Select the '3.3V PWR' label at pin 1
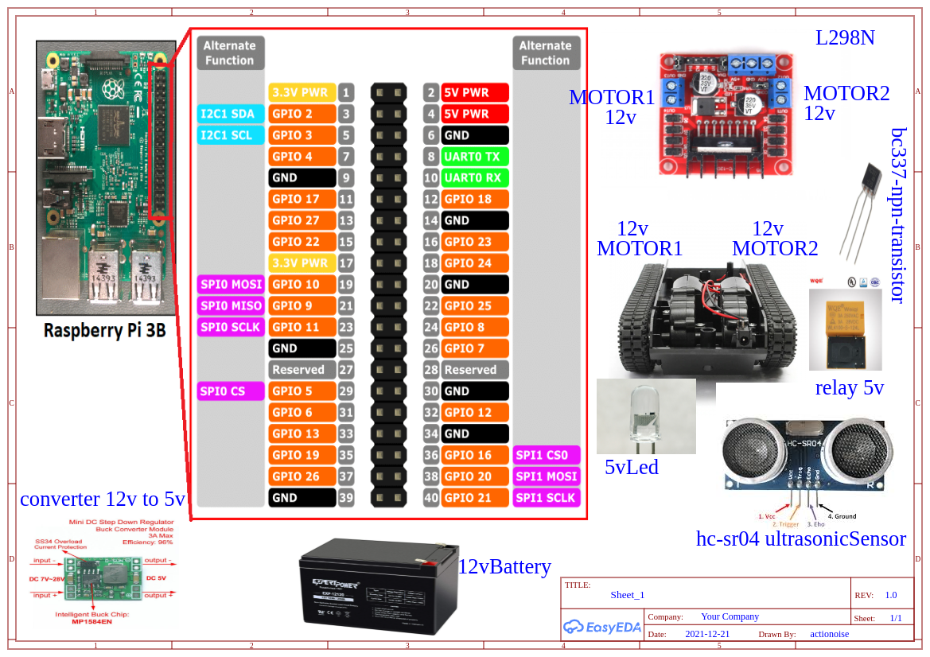930x657 pixels. [302, 92]
